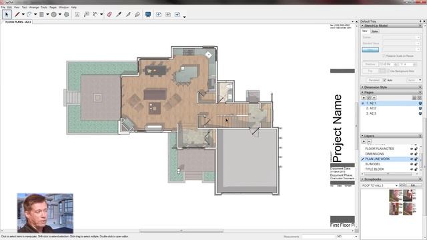Expand the Dimension Style panel

coord(362,87)
